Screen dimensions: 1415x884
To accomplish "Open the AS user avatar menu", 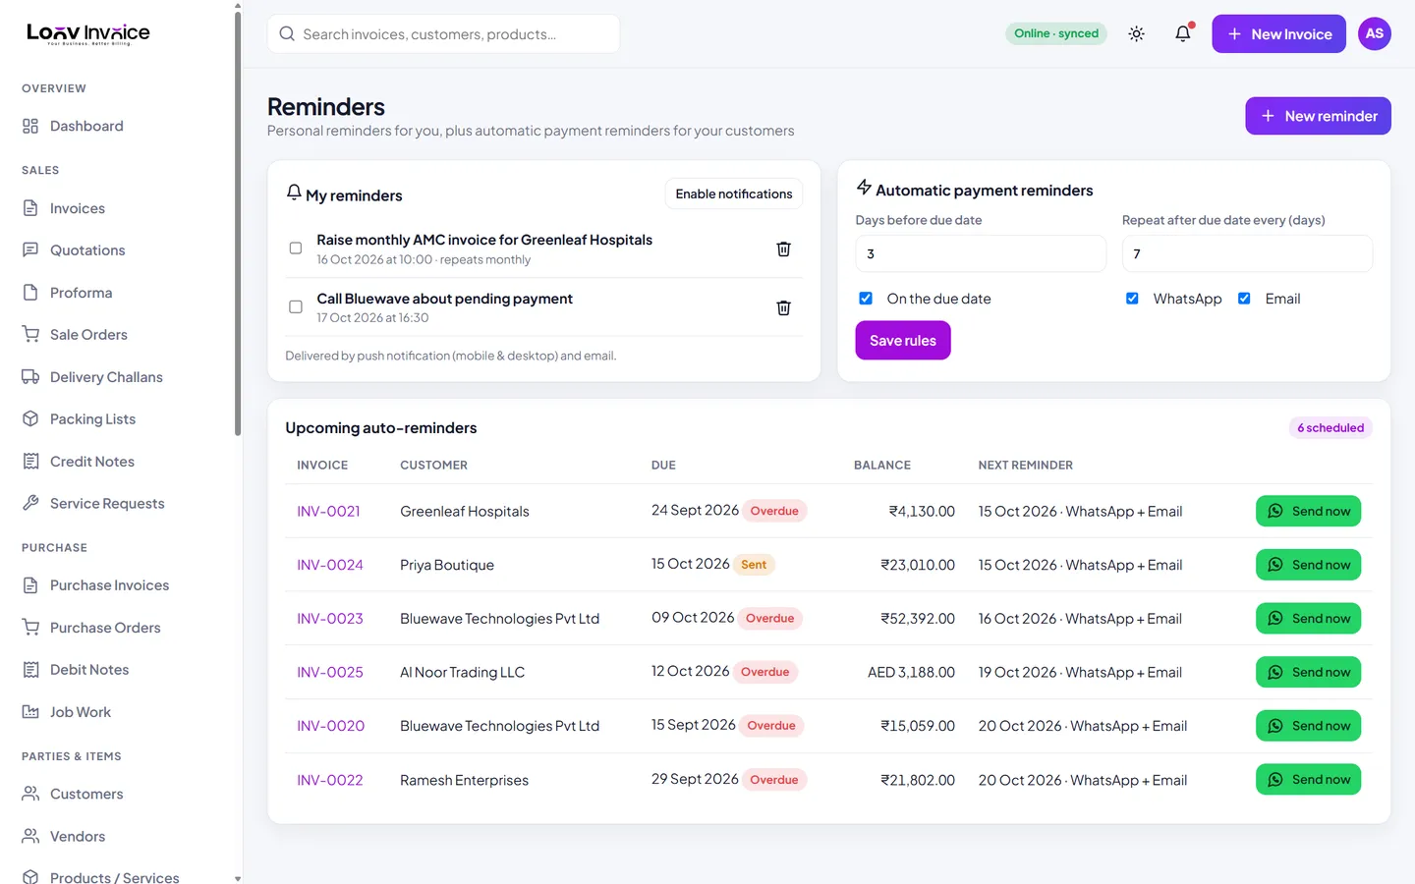I will click(x=1374, y=33).
